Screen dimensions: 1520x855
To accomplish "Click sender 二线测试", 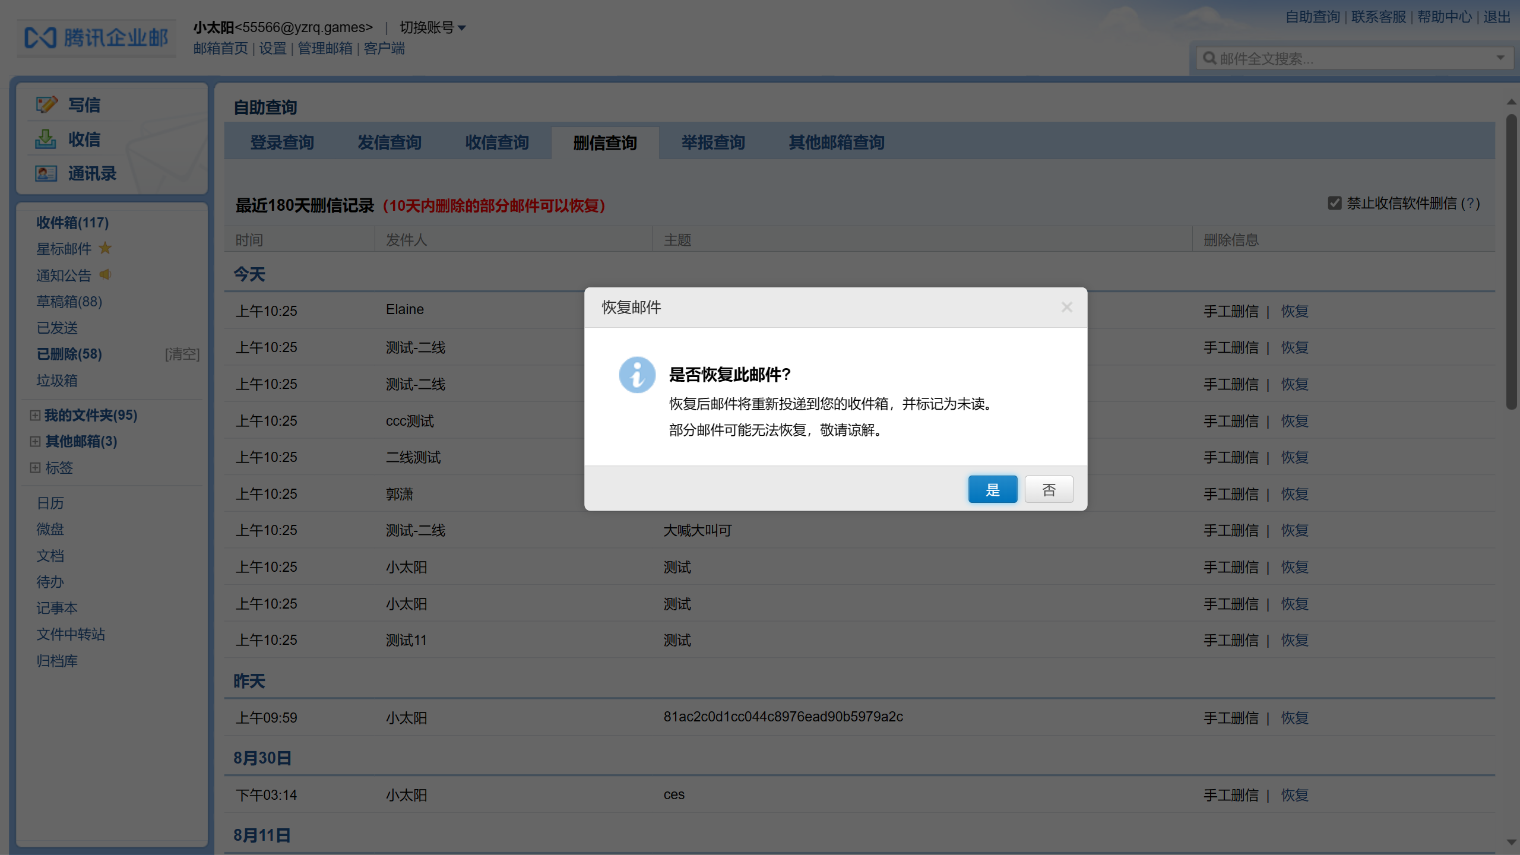I will (x=413, y=457).
